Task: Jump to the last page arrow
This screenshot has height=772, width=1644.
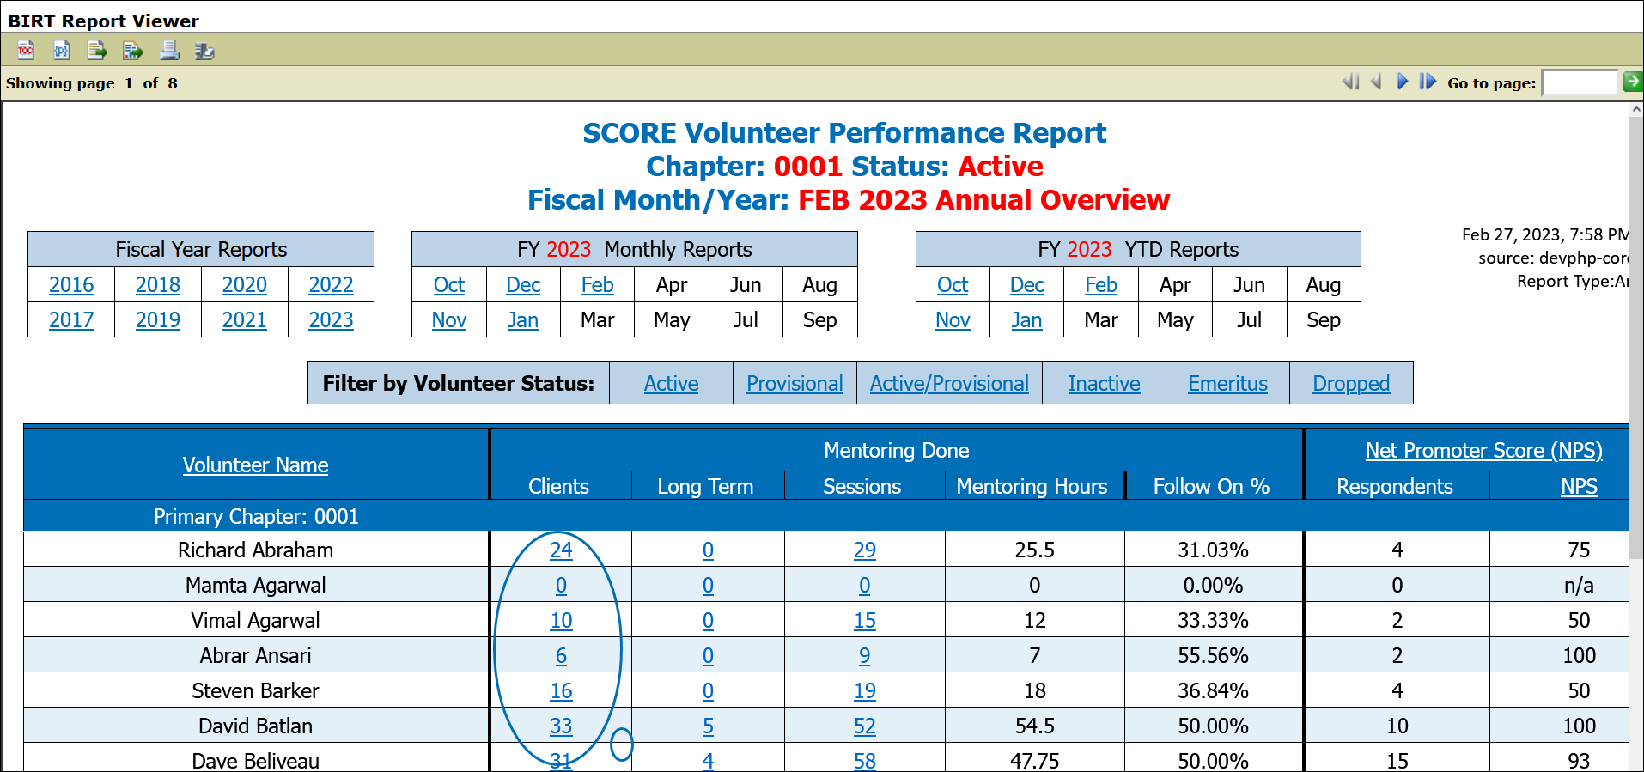Action: coord(1428,82)
